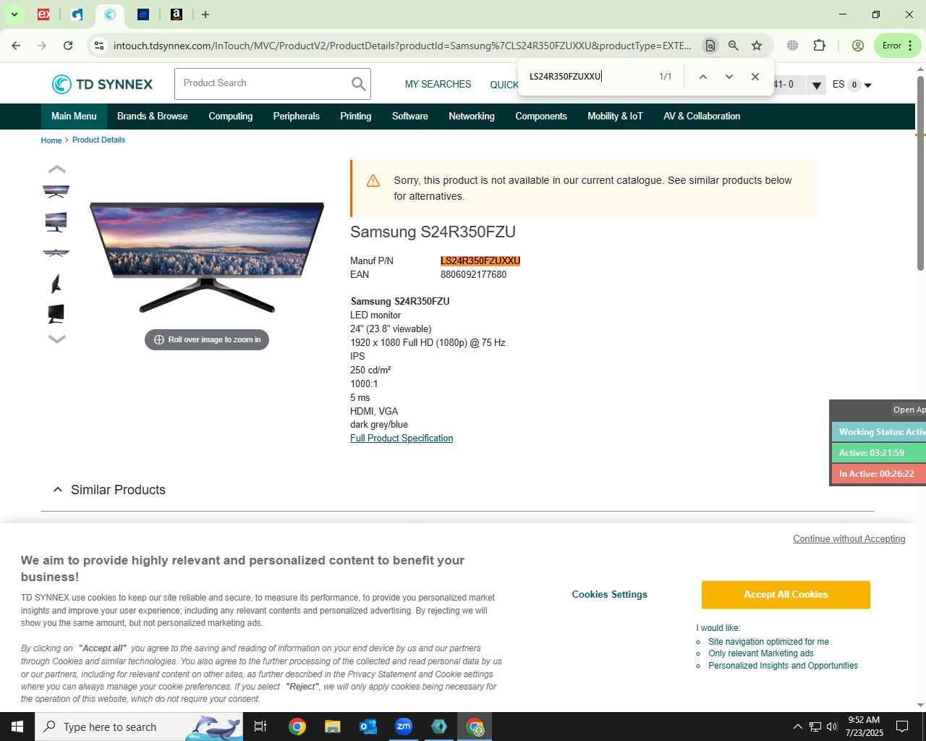Reload the page

(x=68, y=46)
